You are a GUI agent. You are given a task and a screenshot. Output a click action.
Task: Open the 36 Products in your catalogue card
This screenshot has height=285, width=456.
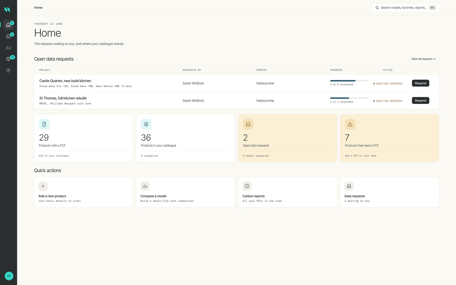click(x=185, y=138)
